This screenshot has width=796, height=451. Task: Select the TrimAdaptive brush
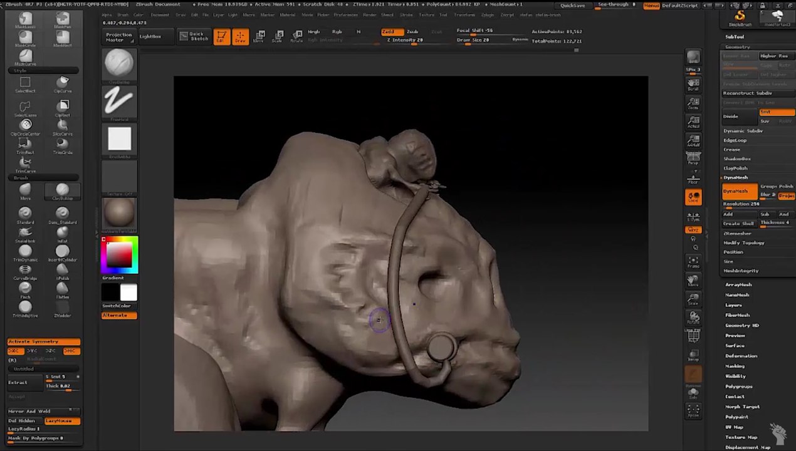click(25, 309)
